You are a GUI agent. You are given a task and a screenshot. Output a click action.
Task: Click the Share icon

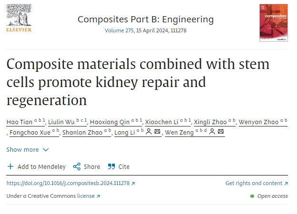click(x=76, y=166)
